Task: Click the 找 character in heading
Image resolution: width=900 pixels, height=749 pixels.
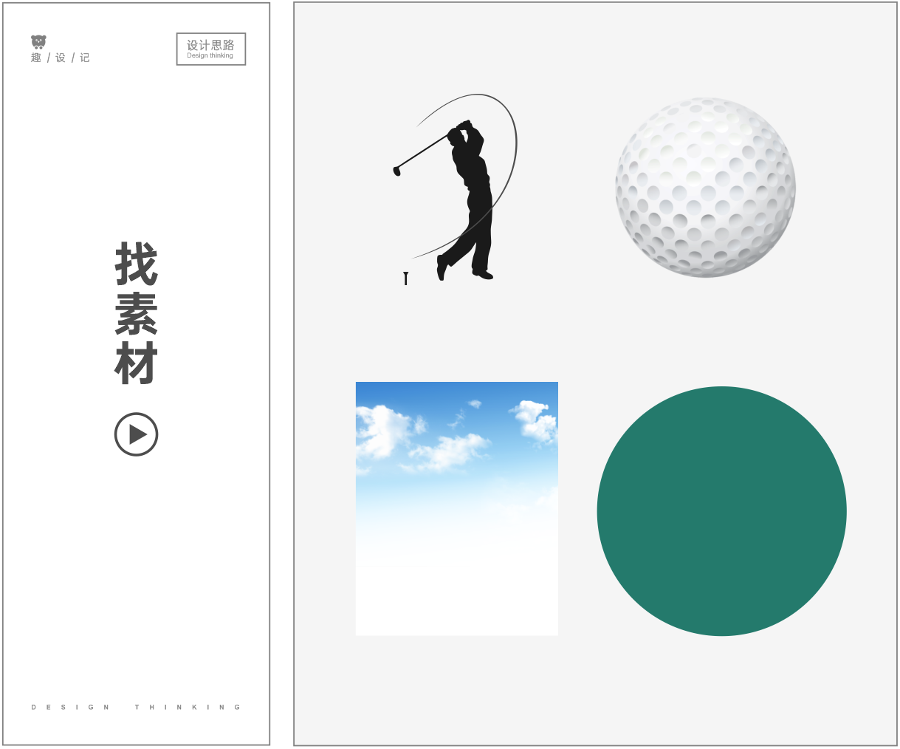Action: coord(137,264)
